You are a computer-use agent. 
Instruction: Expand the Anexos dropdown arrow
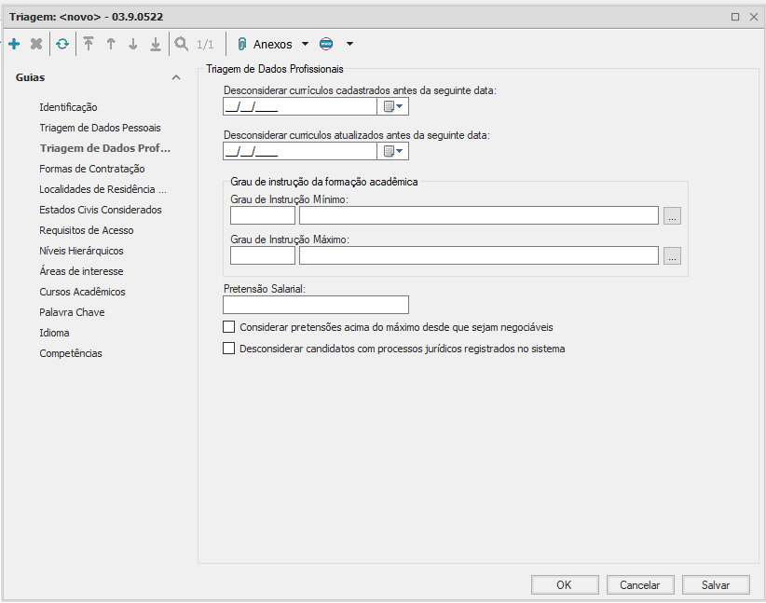click(305, 44)
